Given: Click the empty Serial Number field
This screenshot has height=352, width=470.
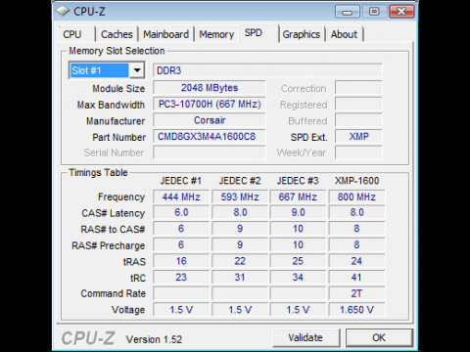Looking at the screenshot, I should click(x=210, y=153).
